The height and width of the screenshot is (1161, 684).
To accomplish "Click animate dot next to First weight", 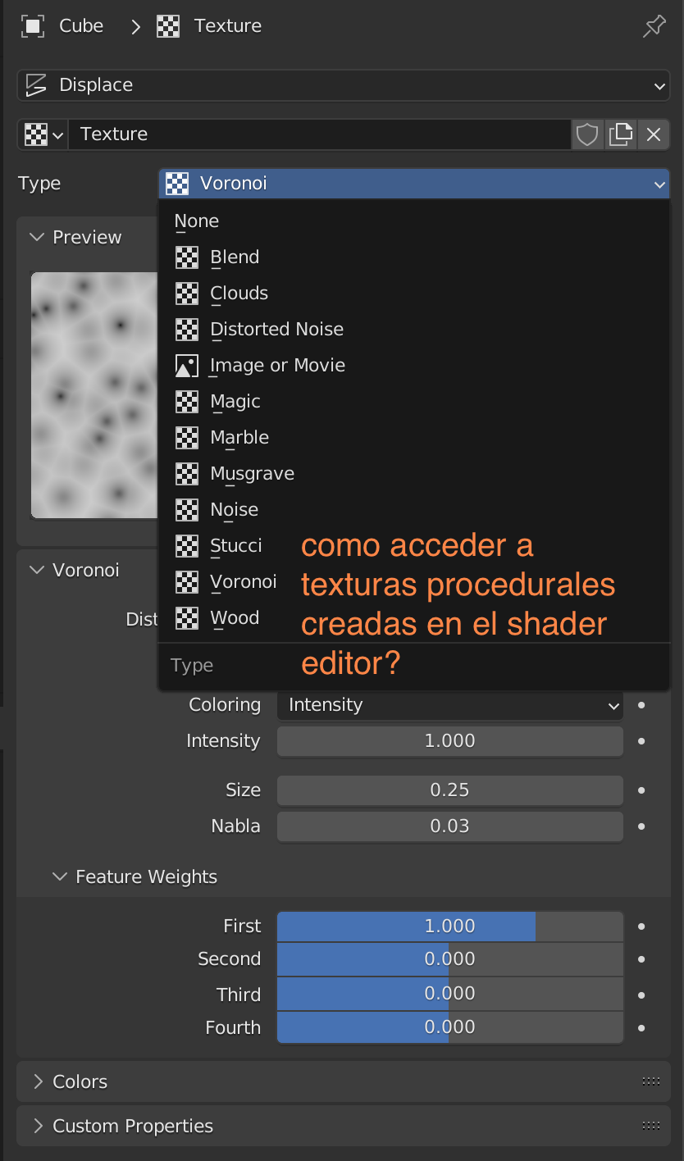I will click(x=641, y=927).
